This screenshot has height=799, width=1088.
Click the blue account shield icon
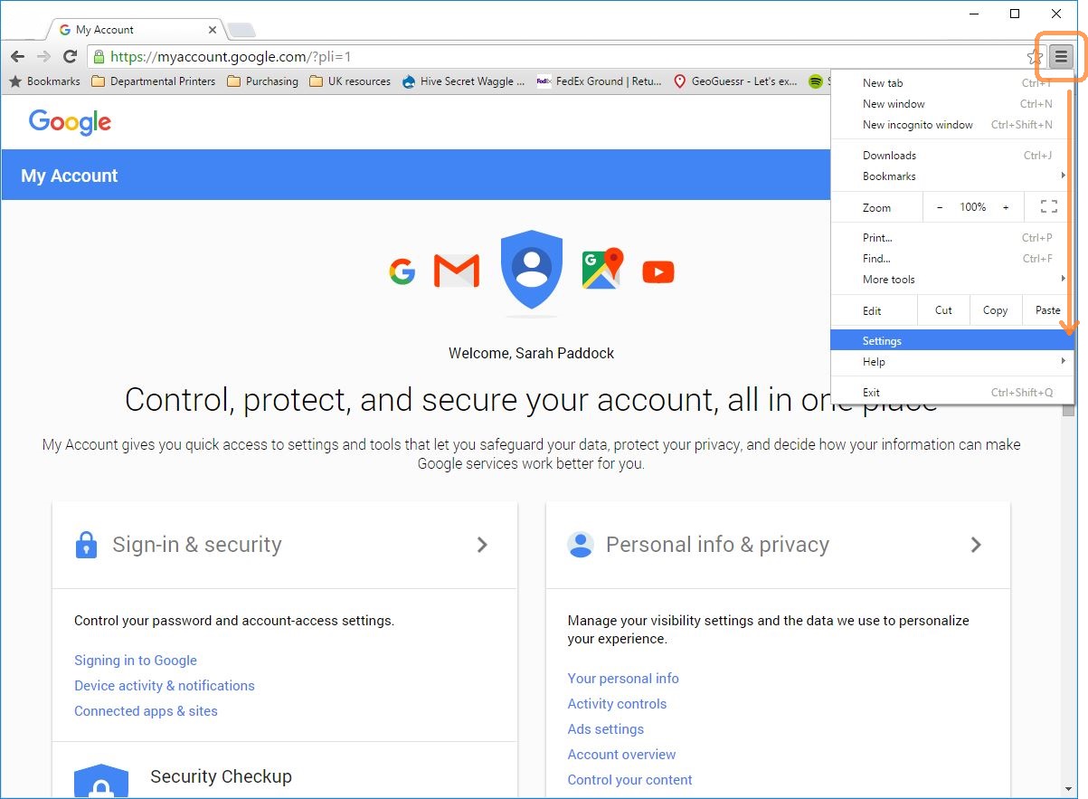pyautogui.click(x=532, y=267)
